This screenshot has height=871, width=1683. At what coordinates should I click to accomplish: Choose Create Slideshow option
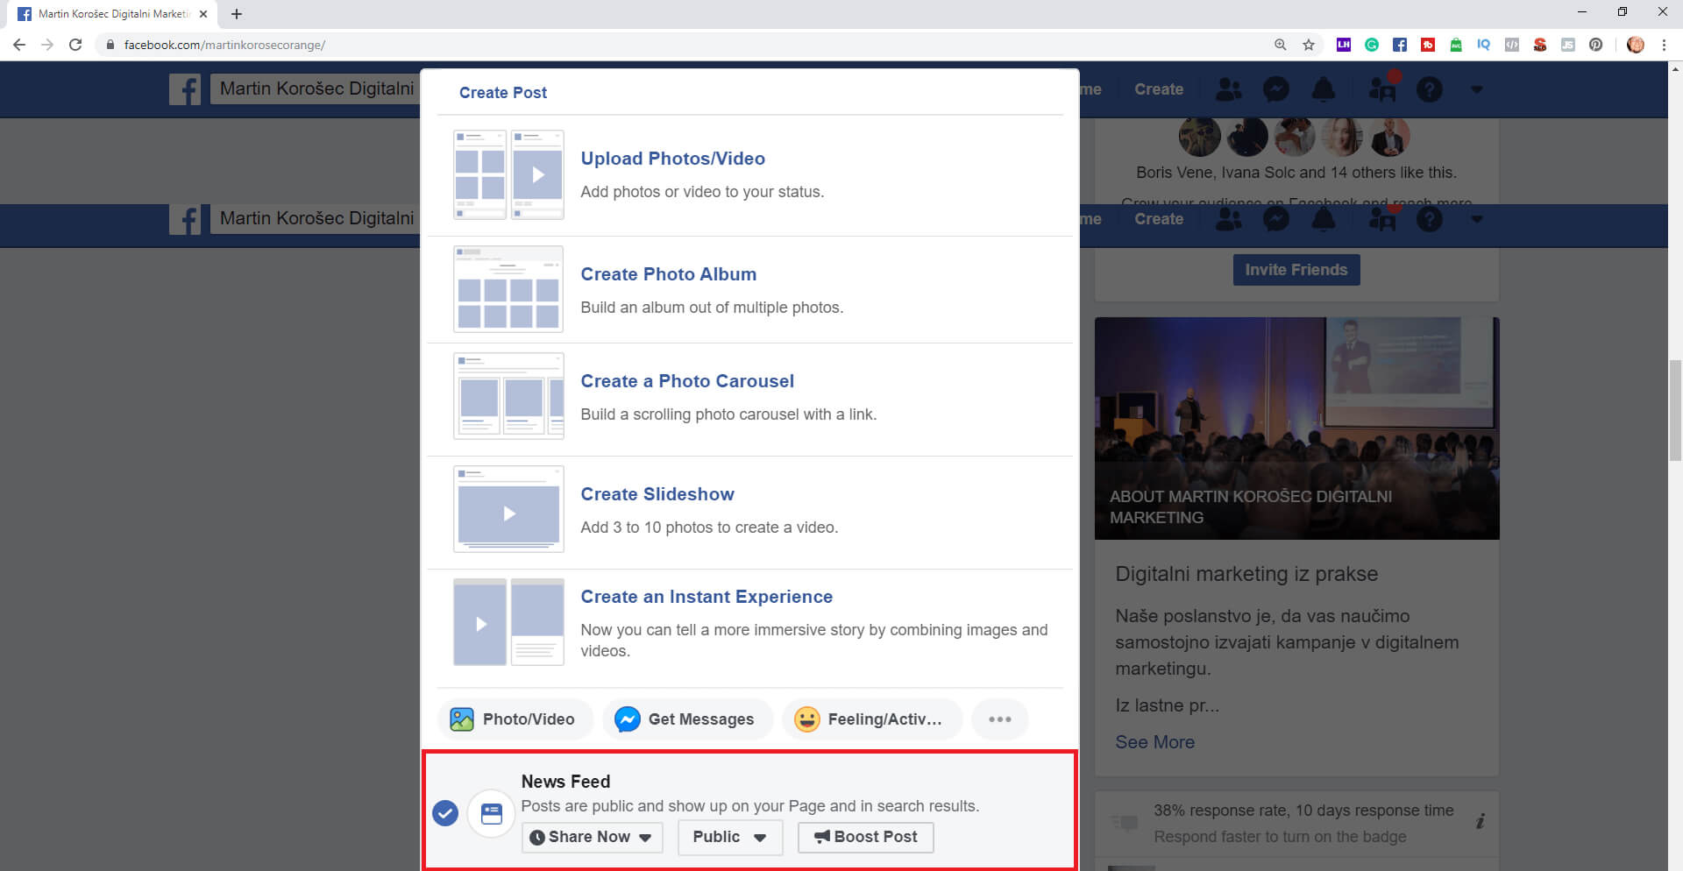(657, 494)
